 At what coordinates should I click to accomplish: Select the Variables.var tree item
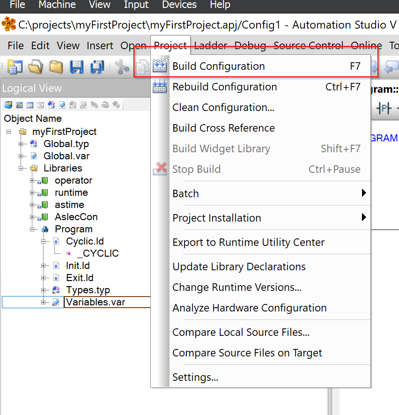tap(96, 302)
